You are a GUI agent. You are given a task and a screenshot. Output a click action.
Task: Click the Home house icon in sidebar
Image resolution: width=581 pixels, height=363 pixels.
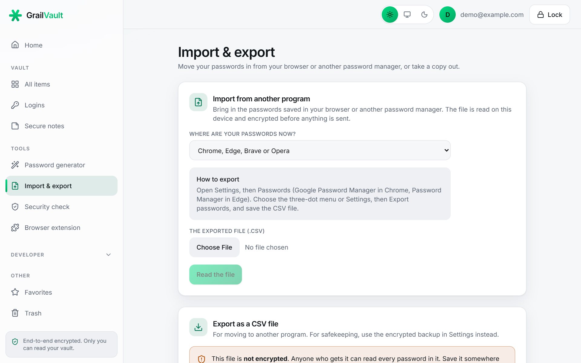coord(15,45)
